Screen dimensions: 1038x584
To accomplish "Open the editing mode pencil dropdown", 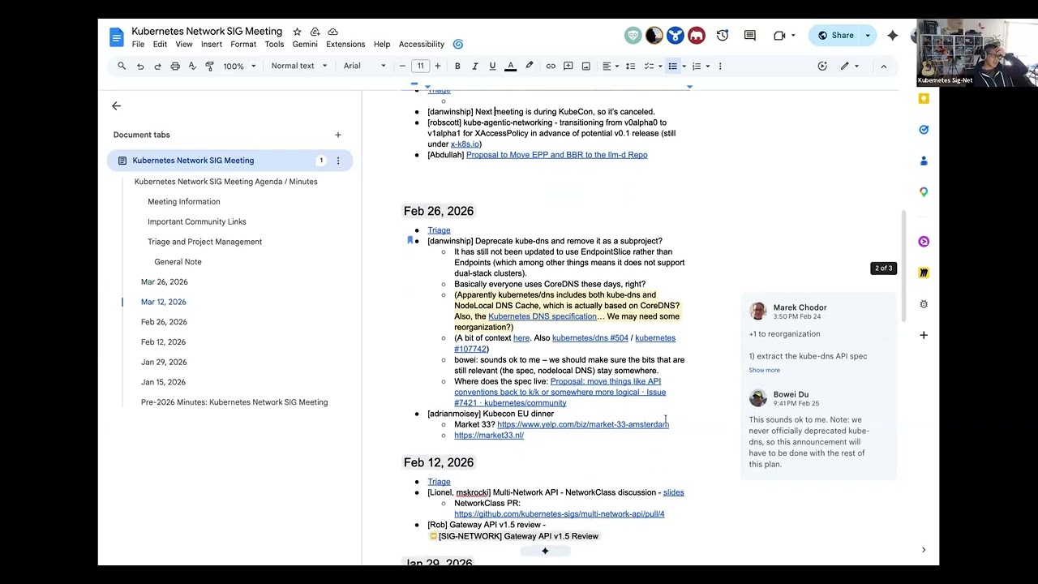I will pyautogui.click(x=847, y=66).
